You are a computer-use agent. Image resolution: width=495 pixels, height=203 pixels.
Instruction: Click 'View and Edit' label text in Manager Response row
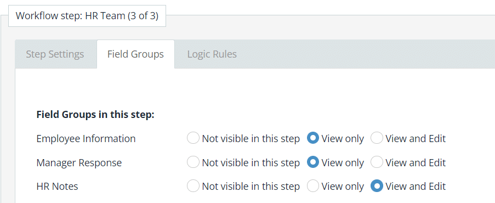416,162
